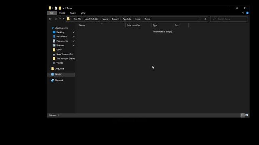259x145 pixels.
Task: Click the pin icon next to Pictures
Action: click(74, 46)
